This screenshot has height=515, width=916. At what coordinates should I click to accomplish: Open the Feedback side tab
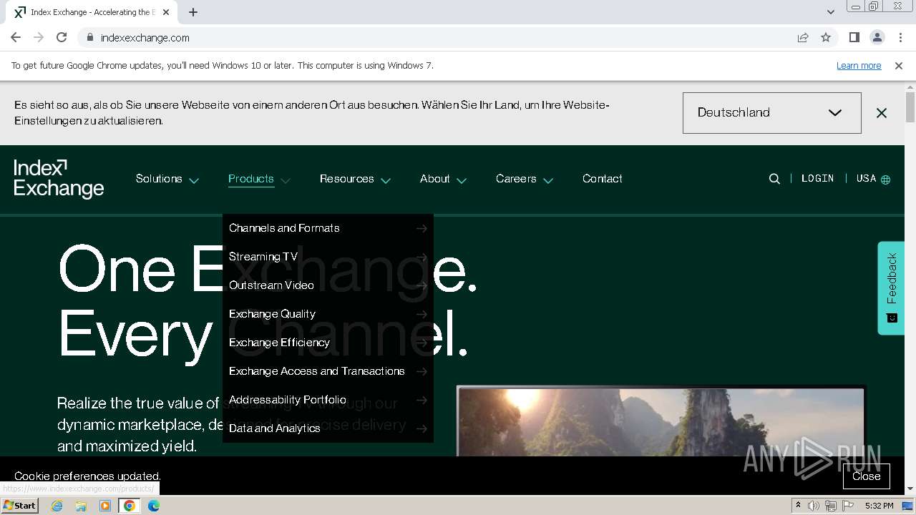point(891,288)
